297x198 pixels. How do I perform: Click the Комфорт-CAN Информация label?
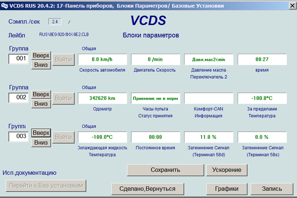208,113
